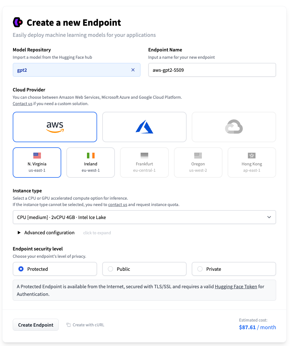Clear the gpt2 model with X icon

[x=133, y=70]
